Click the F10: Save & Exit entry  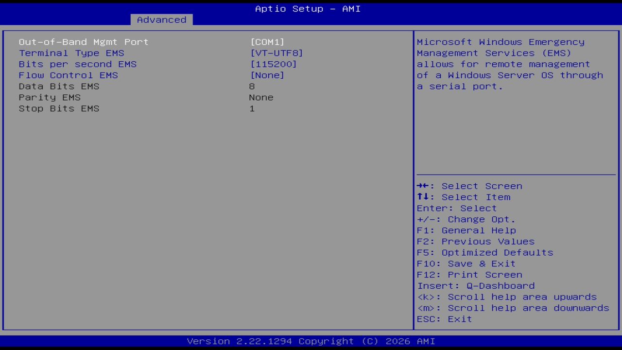point(466,263)
